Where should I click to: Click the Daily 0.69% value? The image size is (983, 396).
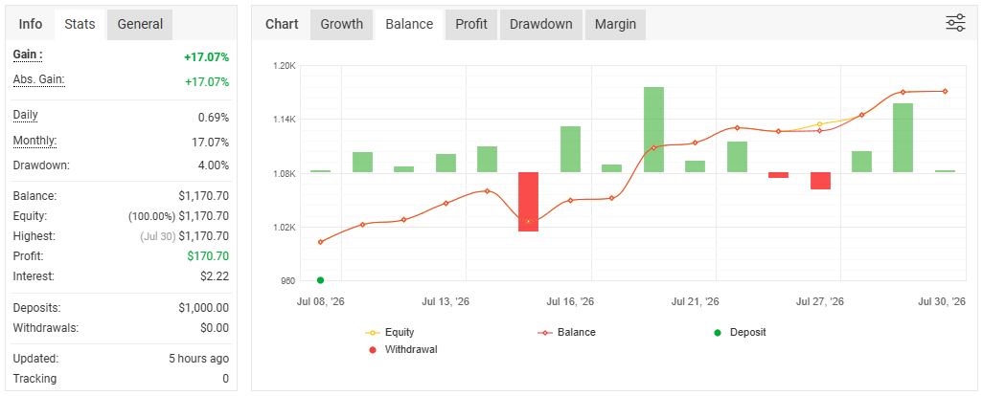pyautogui.click(x=215, y=118)
